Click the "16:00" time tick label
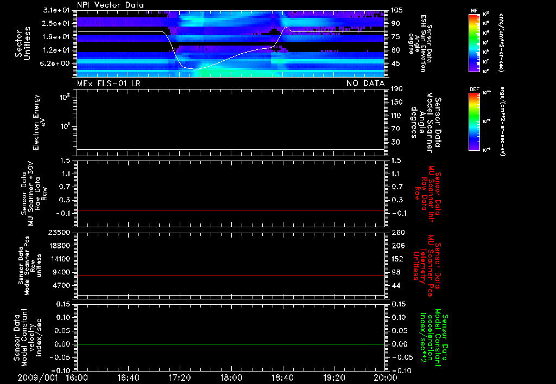The height and width of the screenshot is (384, 556). pos(77,378)
